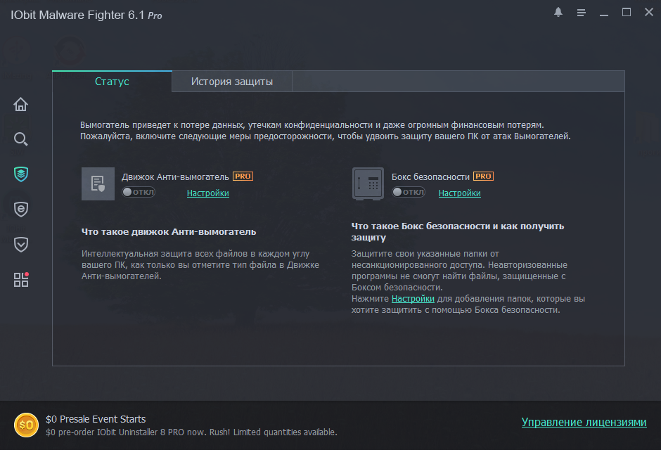Screen dimensions: 661x450
Task: Click heading Что такое движок Анти-вымогатель
Action: coord(169,232)
